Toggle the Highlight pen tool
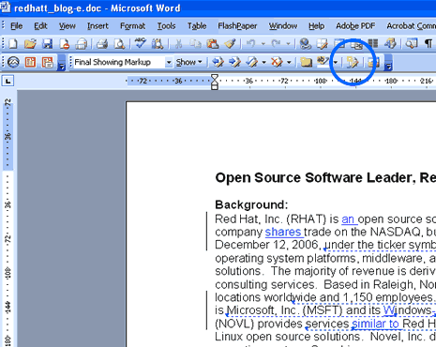 pyautogui.click(x=323, y=61)
